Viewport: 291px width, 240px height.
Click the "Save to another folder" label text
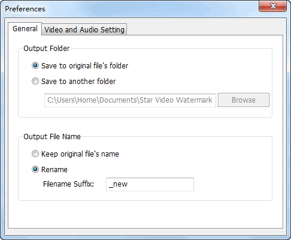pyautogui.click(x=78, y=82)
